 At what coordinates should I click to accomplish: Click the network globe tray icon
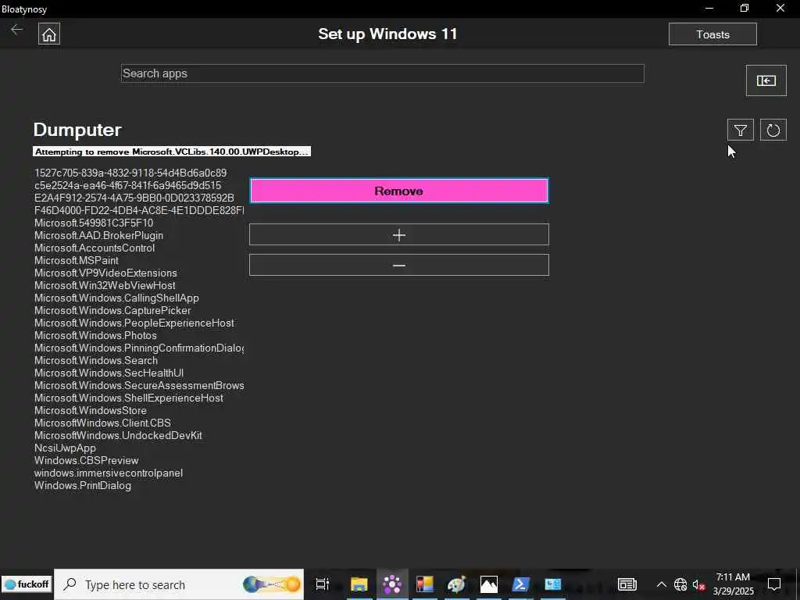[x=680, y=584]
